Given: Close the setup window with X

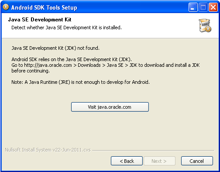Looking at the screenshot, I should [213, 7].
